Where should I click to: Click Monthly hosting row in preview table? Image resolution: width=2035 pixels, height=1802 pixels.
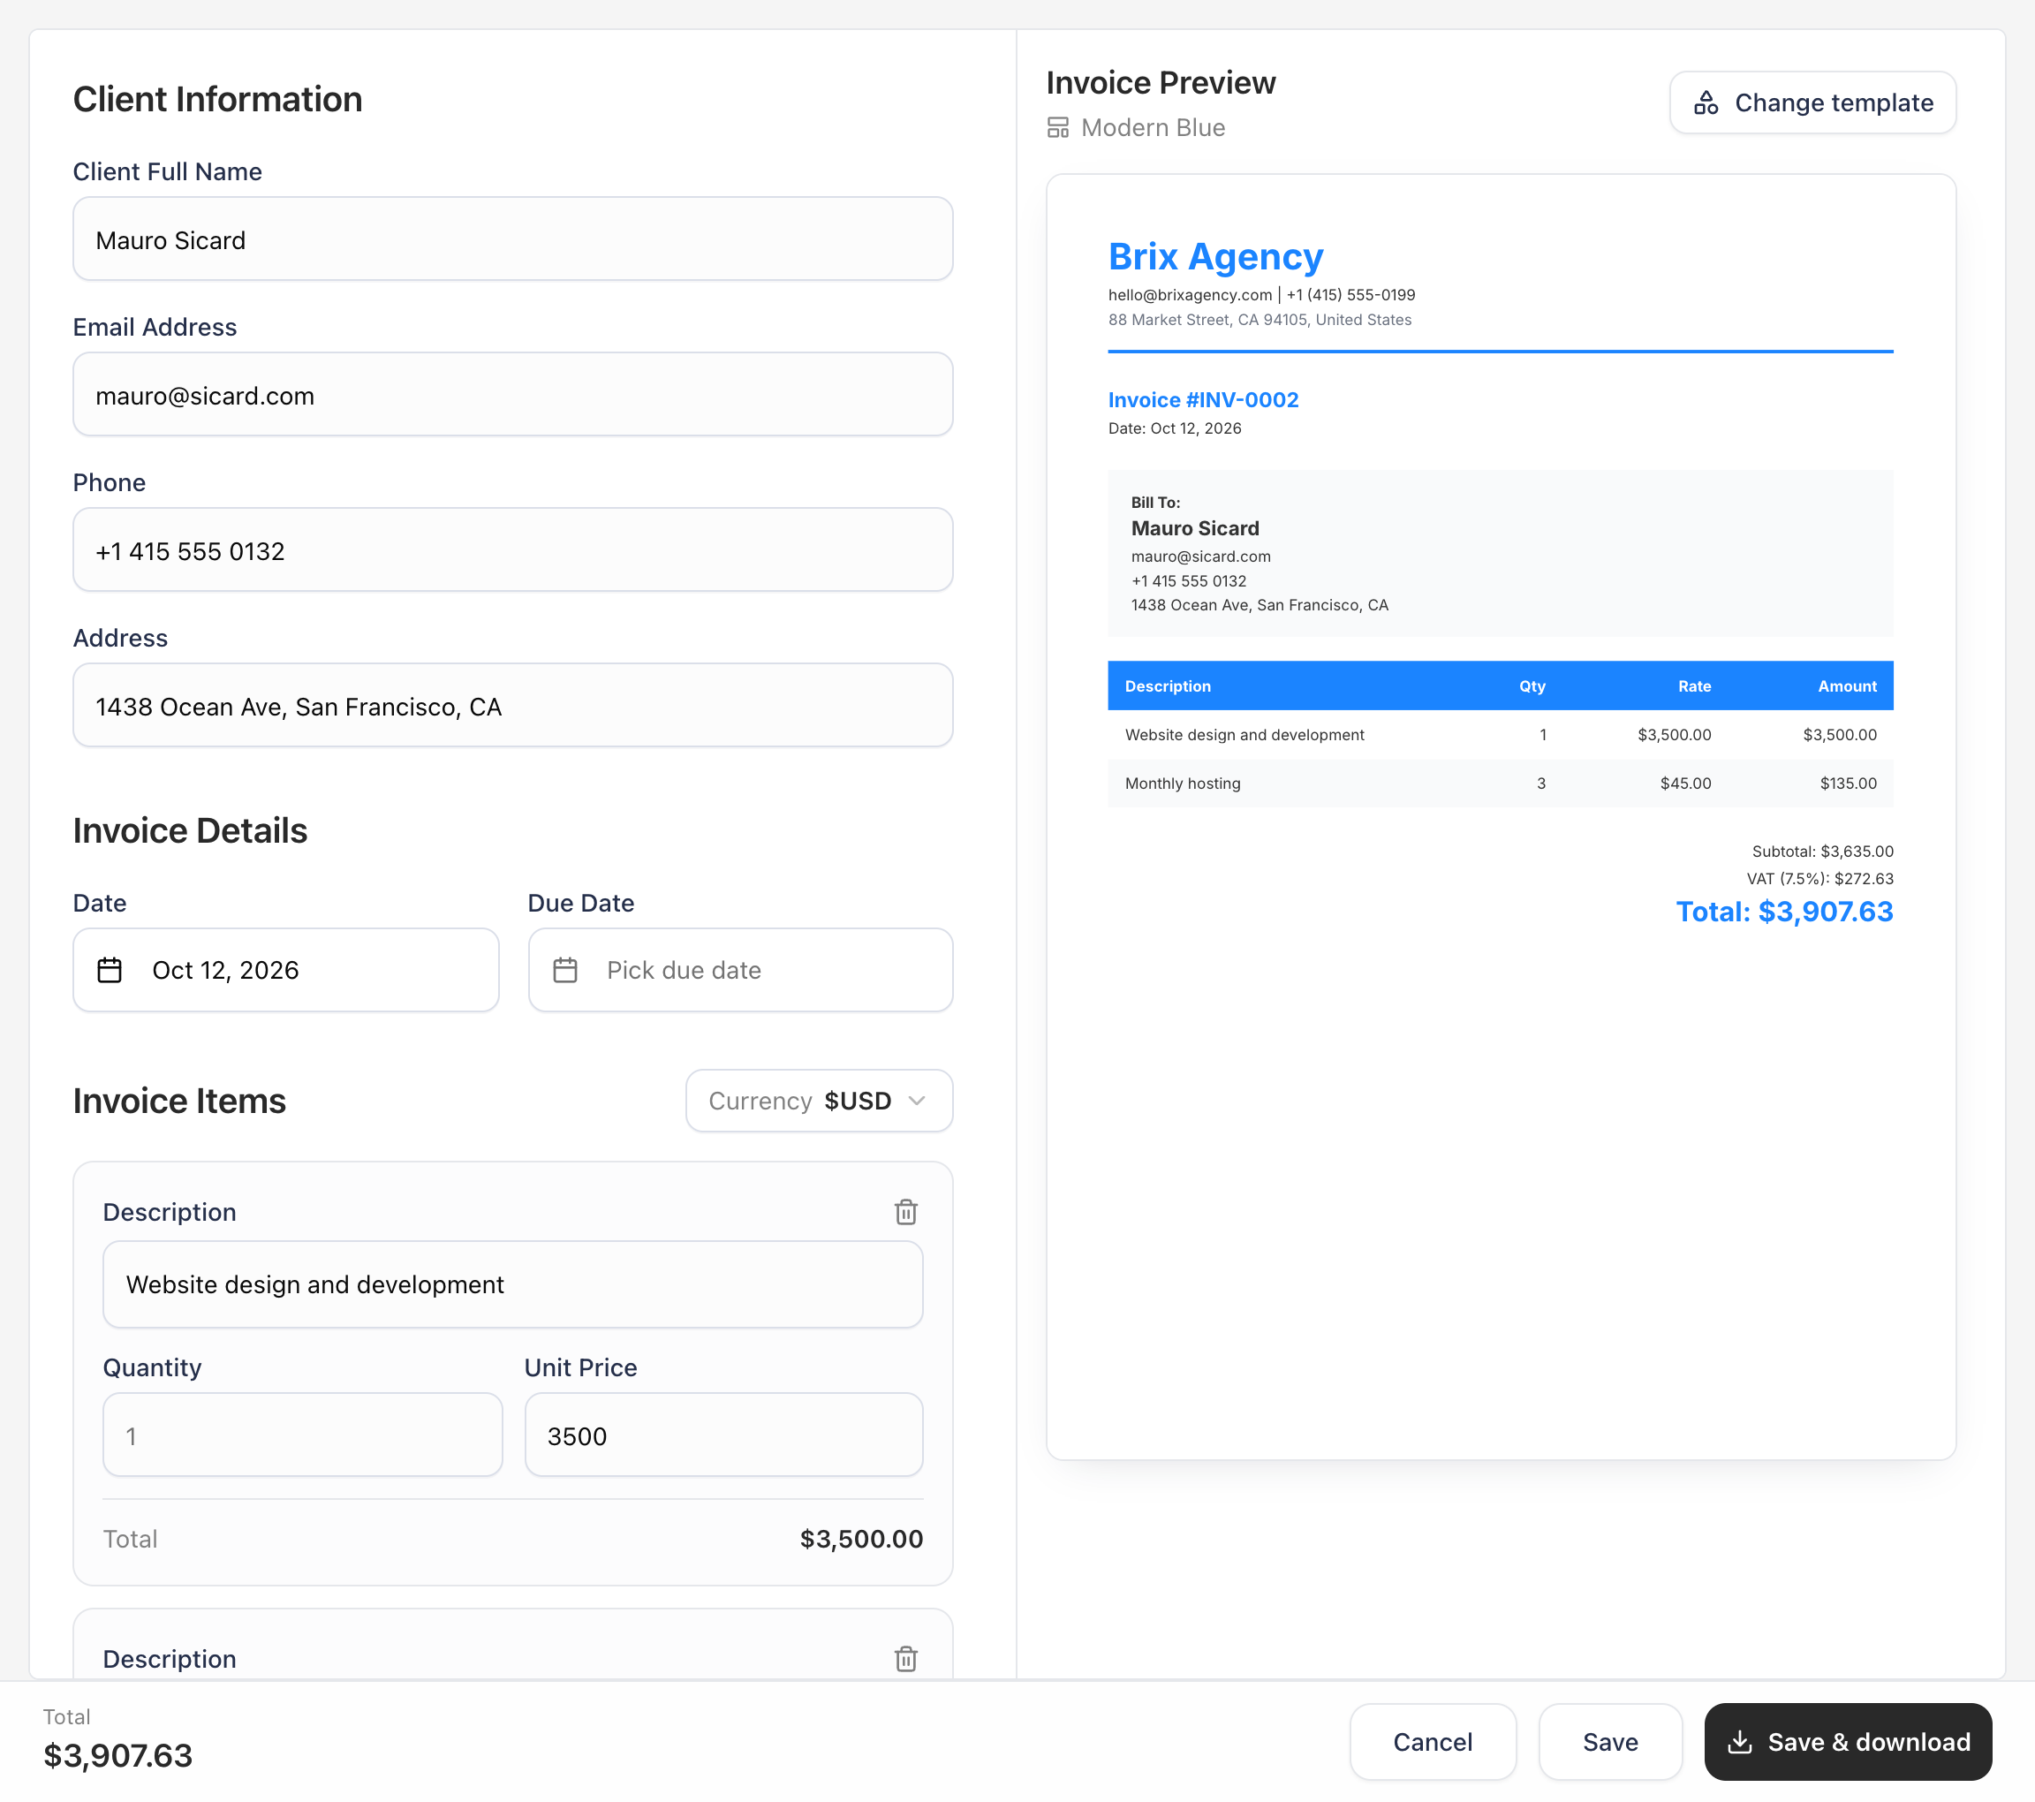(x=1501, y=783)
